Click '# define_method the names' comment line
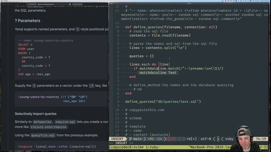The height and width of the screenshot is (152, 271). click(181, 85)
